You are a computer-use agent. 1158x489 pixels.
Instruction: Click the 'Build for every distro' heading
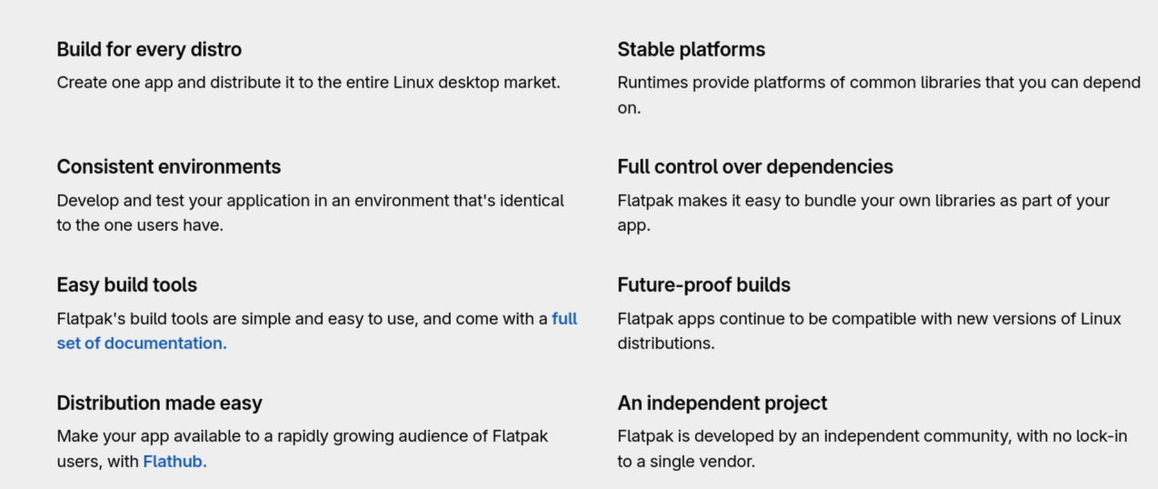149,49
